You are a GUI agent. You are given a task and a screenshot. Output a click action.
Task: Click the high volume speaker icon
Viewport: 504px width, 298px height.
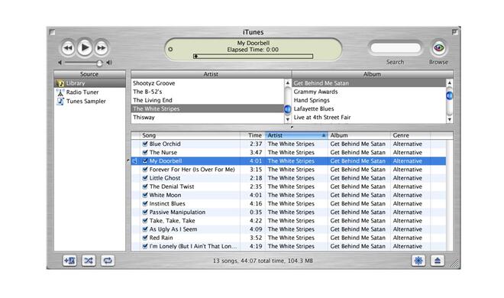click(x=109, y=63)
